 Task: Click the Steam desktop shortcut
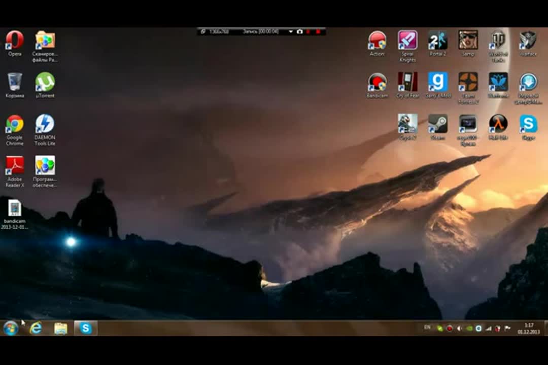tap(437, 124)
